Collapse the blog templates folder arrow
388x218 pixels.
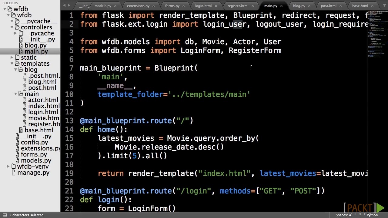(x=15, y=70)
